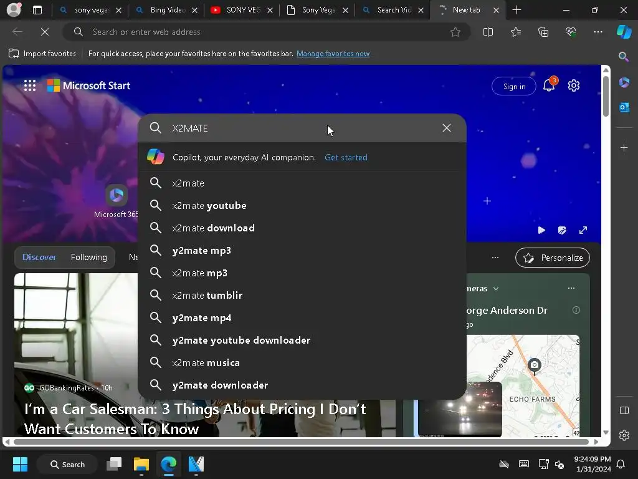638x479 pixels.
Task: Click Import favorites
Action: [x=42, y=54]
